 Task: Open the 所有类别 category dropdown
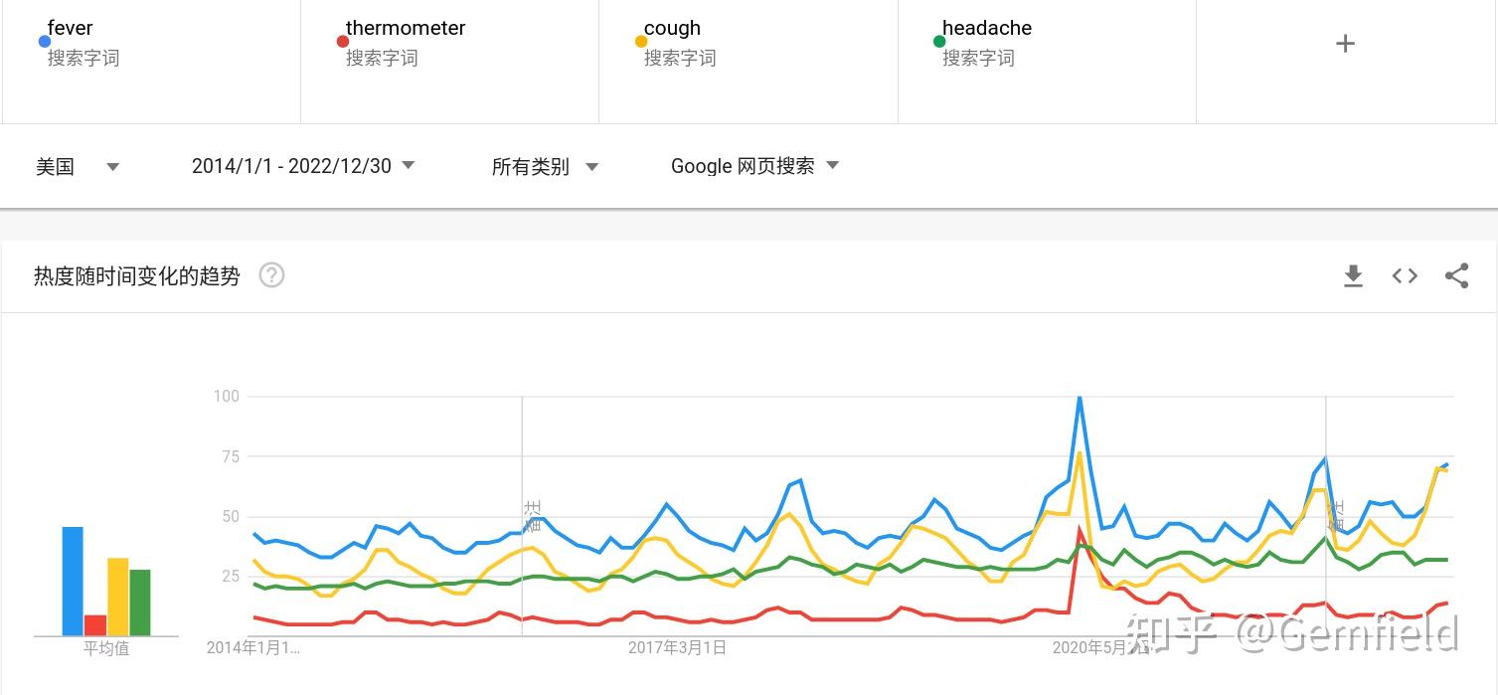coord(545,166)
